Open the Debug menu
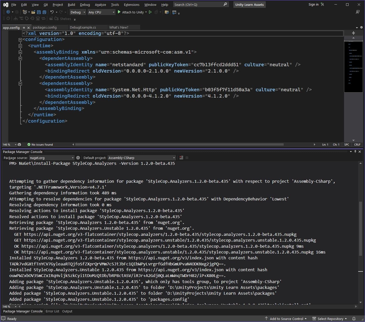Viewport: 365px width, 322px height. [x=85, y=4]
